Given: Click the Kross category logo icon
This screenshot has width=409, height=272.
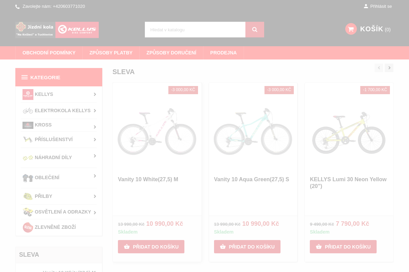Looking at the screenshot, I should pos(28,125).
